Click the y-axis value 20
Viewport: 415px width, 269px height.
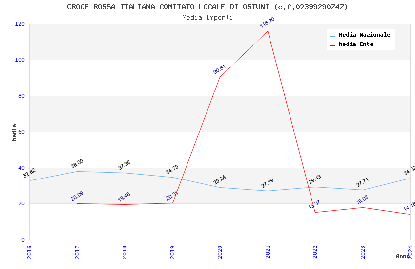pos(21,203)
